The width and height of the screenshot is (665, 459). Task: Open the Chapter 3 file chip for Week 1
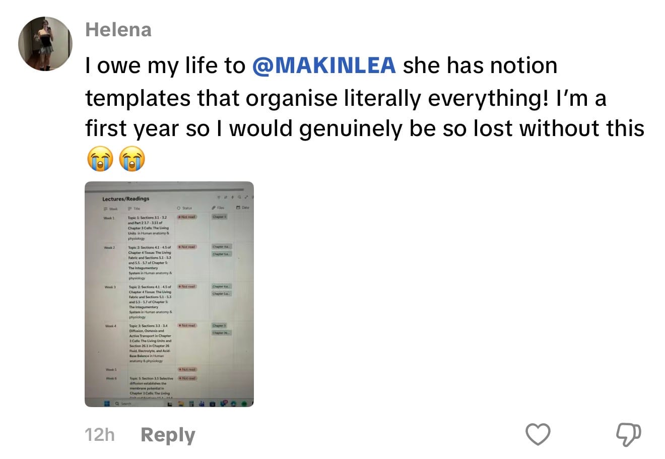(219, 217)
